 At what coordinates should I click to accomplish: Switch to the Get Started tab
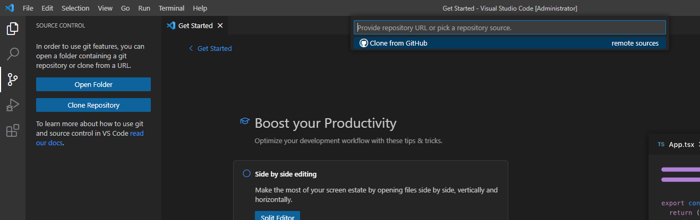click(x=195, y=25)
